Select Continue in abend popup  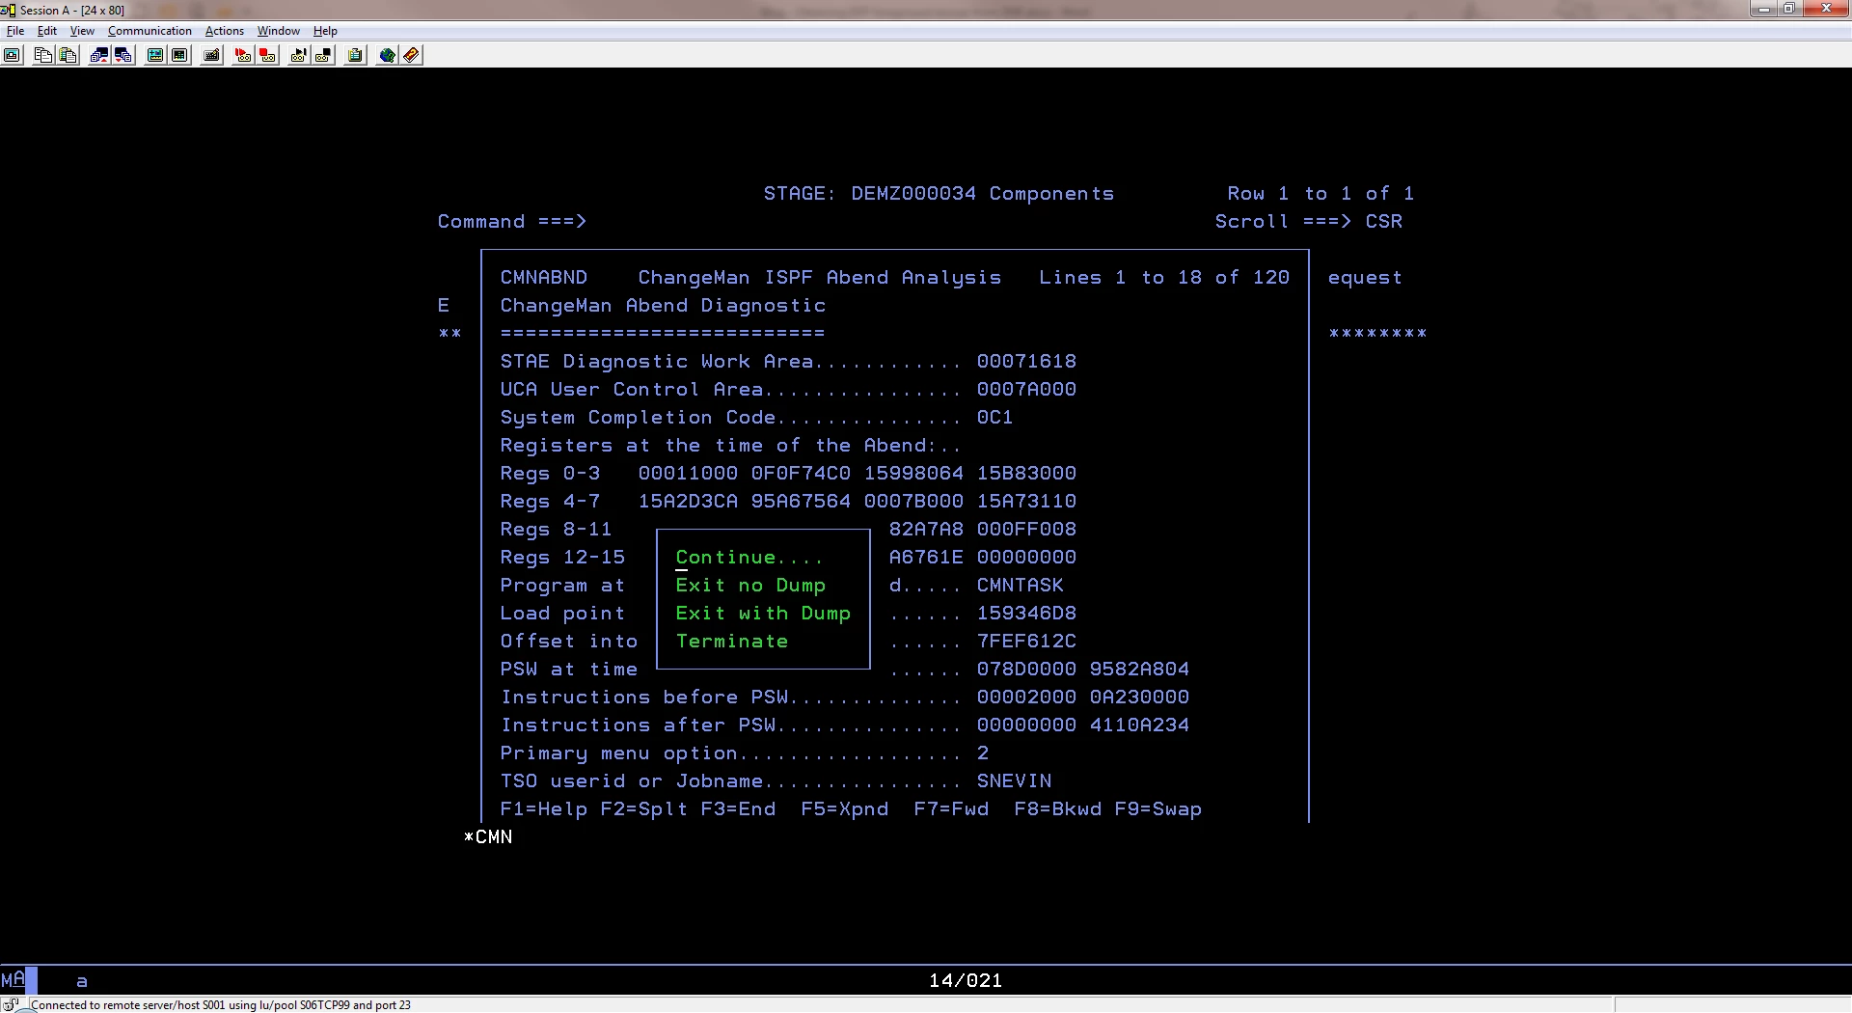749,557
